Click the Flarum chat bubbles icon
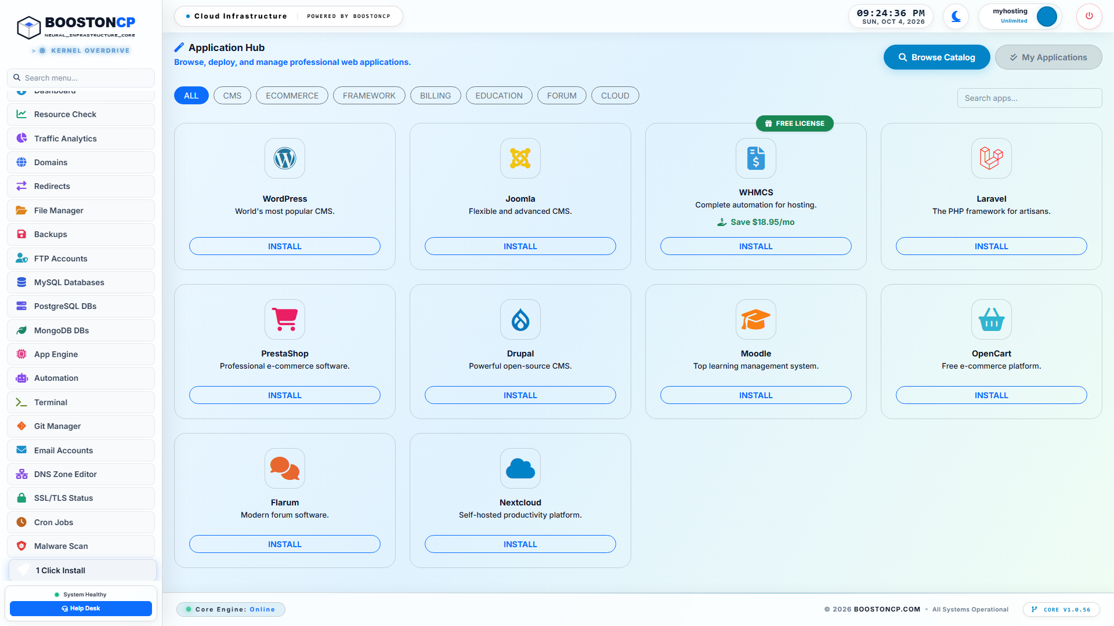The image size is (1114, 626). [285, 468]
